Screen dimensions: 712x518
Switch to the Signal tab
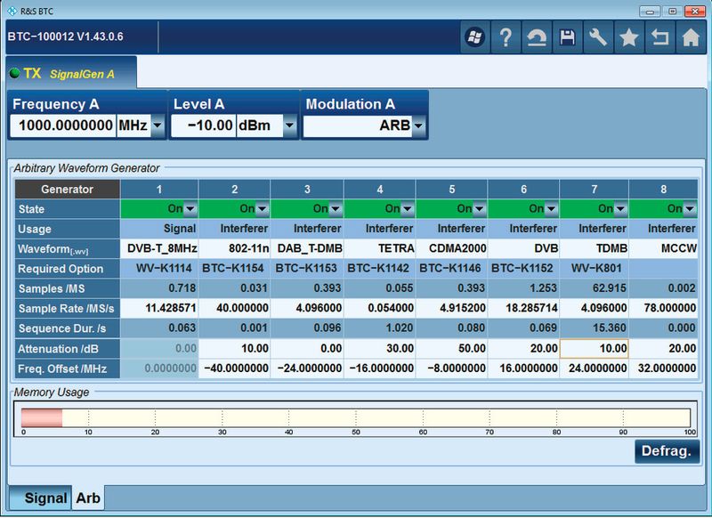40,498
